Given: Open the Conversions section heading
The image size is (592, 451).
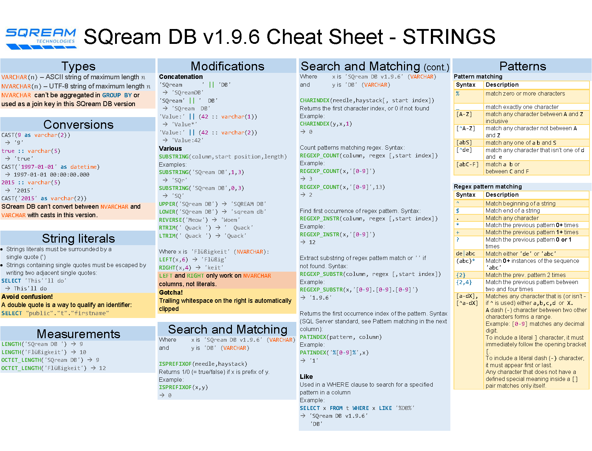Looking at the screenshot, I should pos(78,125).
